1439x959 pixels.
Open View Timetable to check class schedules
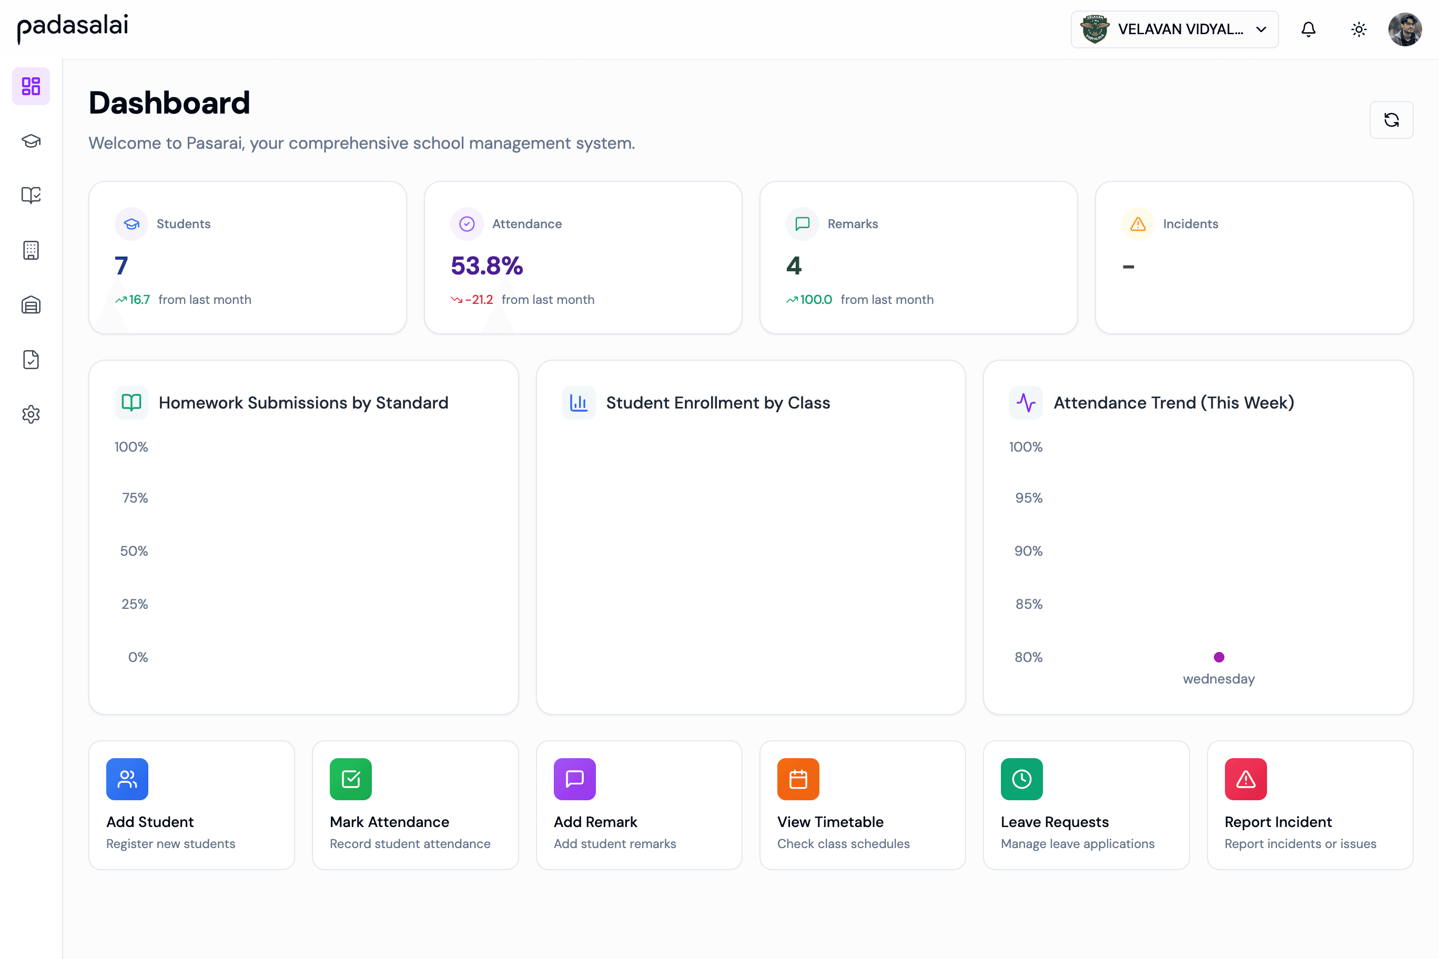[863, 805]
